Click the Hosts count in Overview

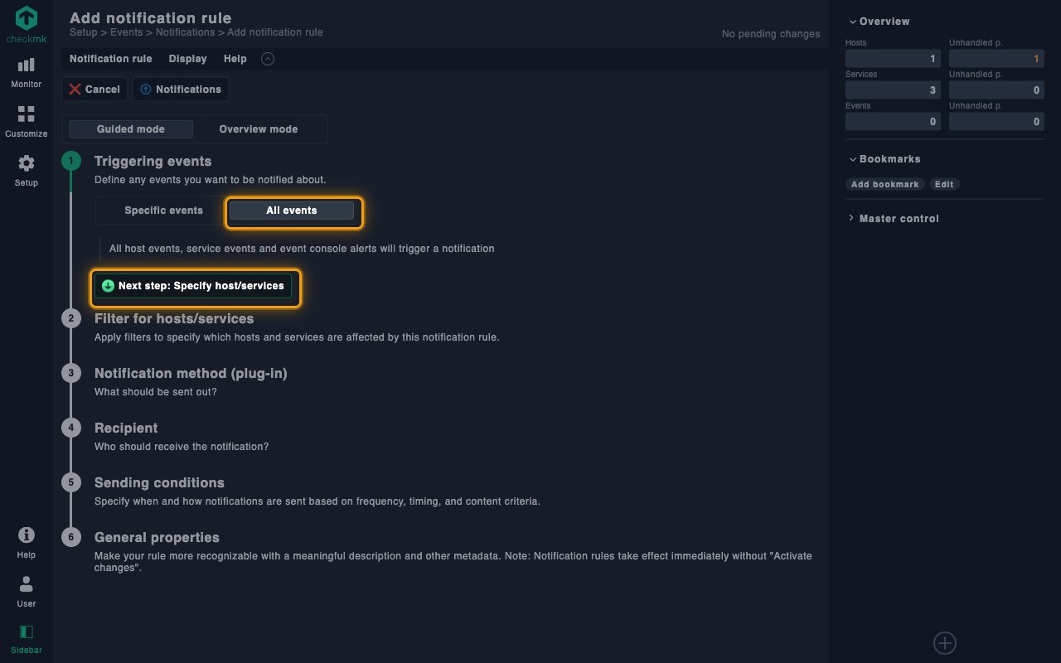893,59
